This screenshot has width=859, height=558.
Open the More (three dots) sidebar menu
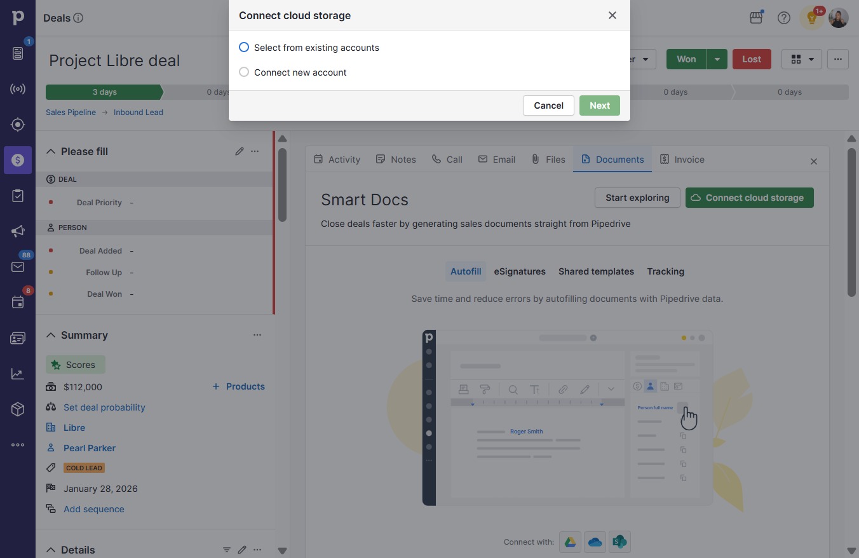coord(18,445)
